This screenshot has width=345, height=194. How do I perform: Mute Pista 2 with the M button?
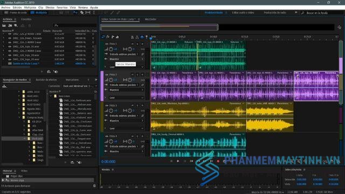coord(133,75)
